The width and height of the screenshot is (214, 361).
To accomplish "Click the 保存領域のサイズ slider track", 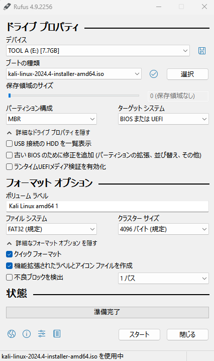I will click(73, 96).
